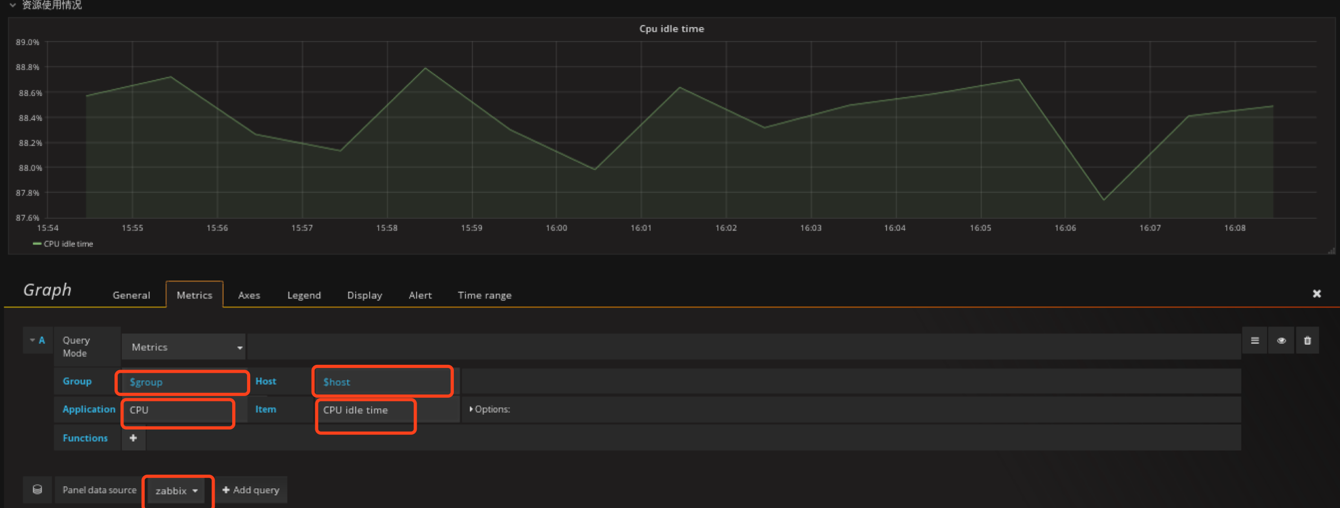
Task: Toggle query A visibility with eye icon
Action: pos(1281,340)
